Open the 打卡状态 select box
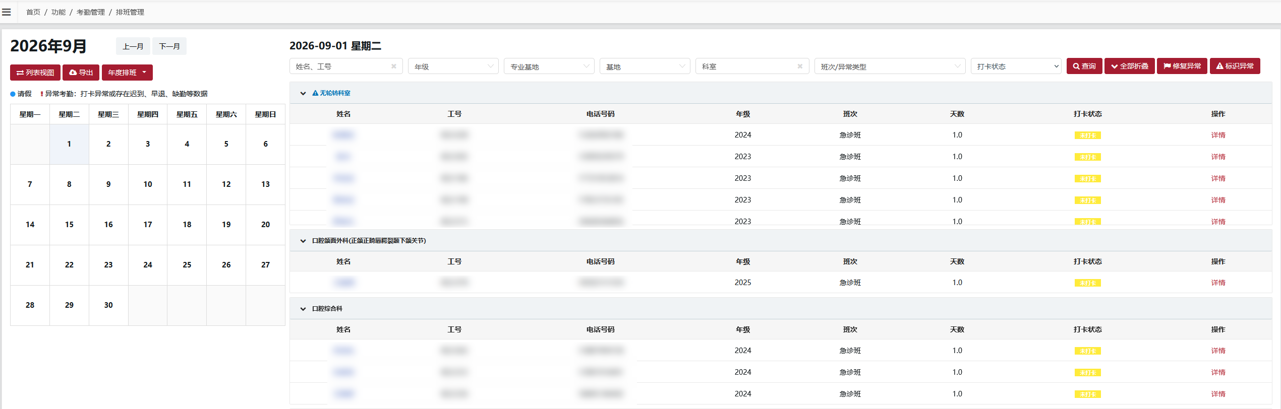1281x409 pixels. pos(1016,66)
